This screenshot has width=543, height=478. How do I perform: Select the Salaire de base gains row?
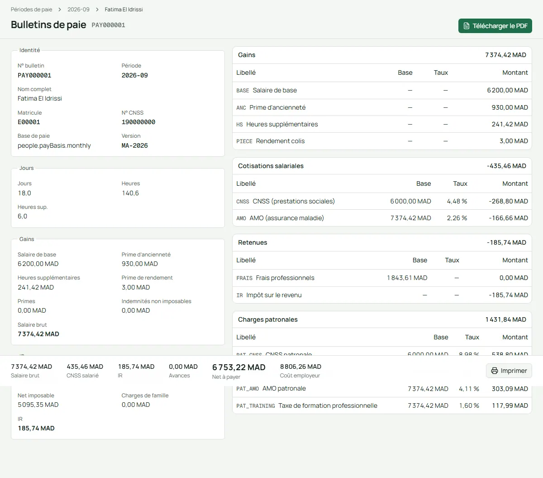coord(382,90)
